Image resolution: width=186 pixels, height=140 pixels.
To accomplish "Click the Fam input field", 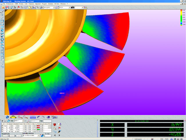I will [x=47, y=121].
